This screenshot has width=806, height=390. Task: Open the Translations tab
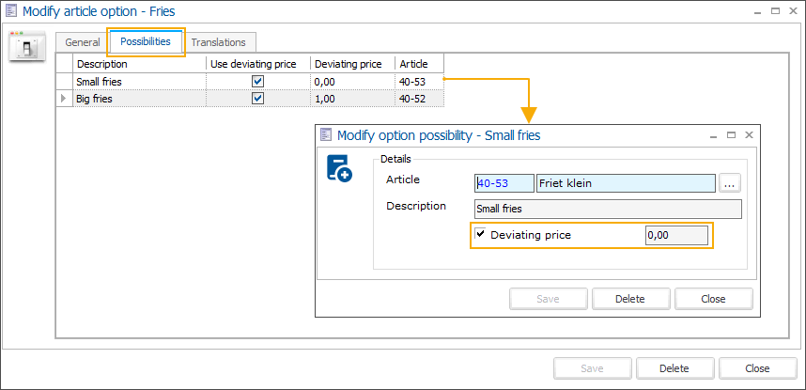coord(218,42)
